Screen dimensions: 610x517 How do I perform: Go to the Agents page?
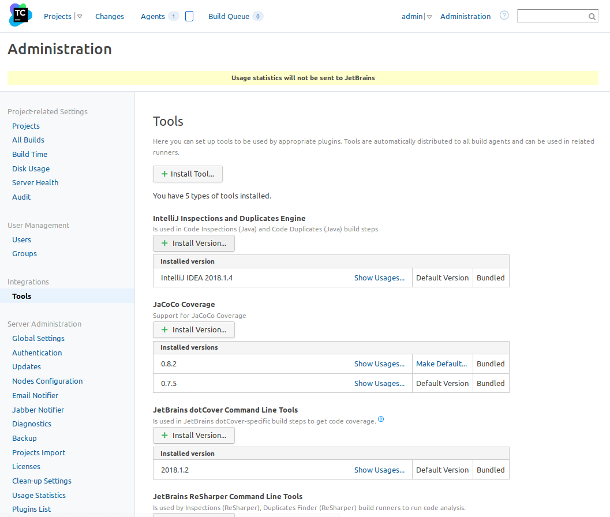coord(153,16)
